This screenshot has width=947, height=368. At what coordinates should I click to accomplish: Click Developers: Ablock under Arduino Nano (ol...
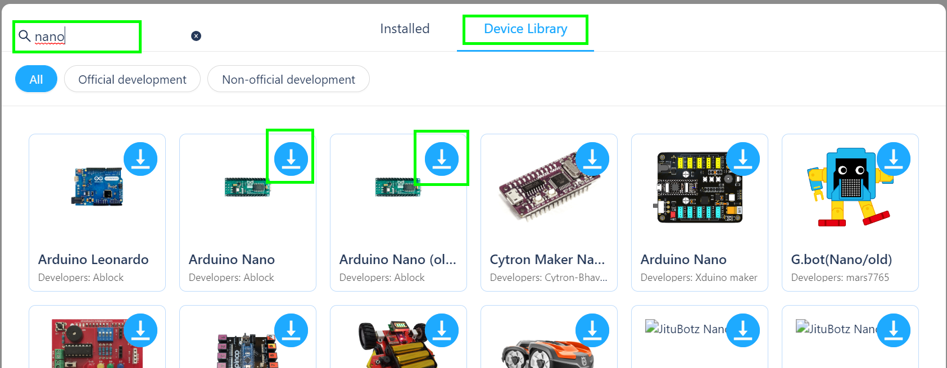tap(382, 278)
